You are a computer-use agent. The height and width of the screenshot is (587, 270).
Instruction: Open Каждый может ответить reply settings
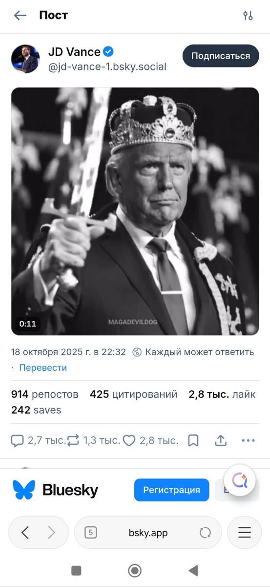[x=193, y=352]
